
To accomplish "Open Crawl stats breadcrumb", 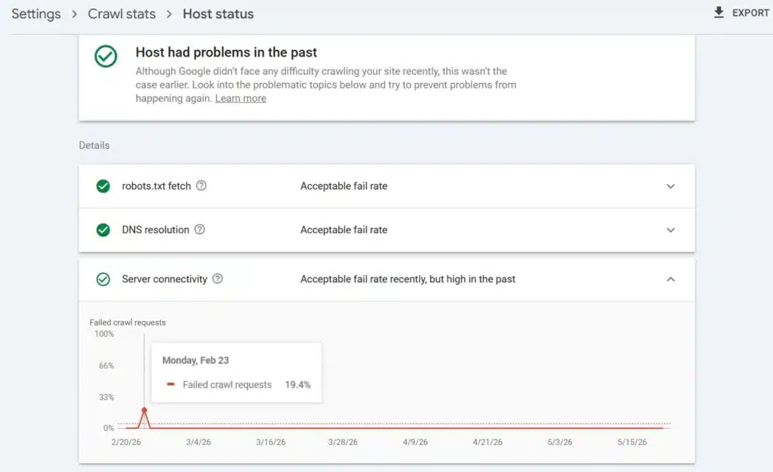I will pyautogui.click(x=122, y=14).
